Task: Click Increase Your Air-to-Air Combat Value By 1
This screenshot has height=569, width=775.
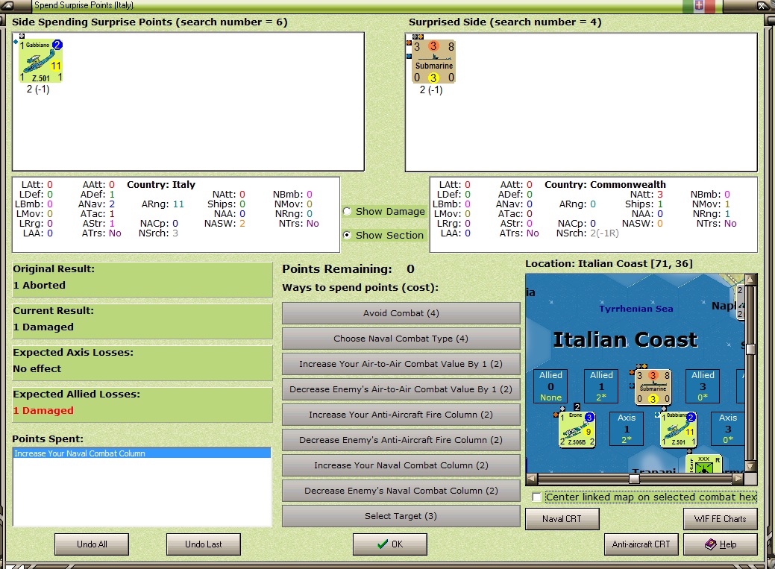Action: (401, 364)
